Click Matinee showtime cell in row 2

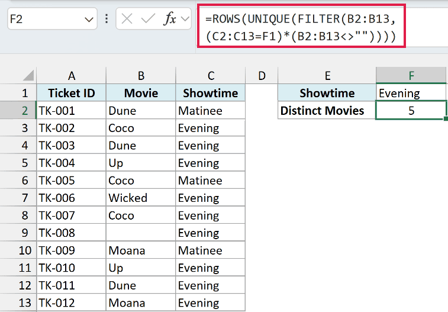tap(211, 111)
